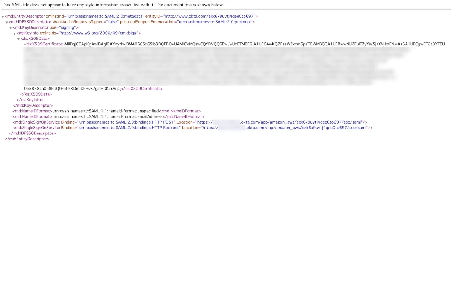Click the bindings:HTTP-POST Binding value

pyautogui.click(x=126, y=122)
